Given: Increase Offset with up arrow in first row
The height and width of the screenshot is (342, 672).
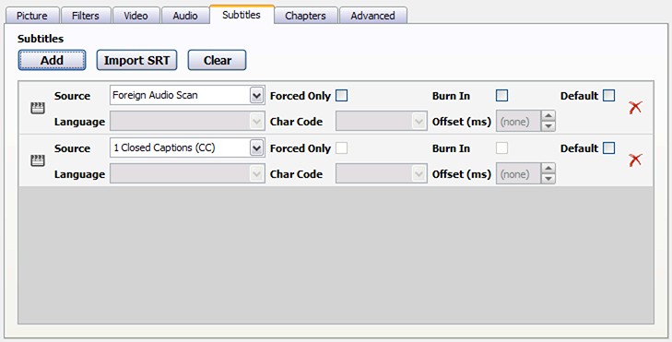Looking at the screenshot, I should pyautogui.click(x=548, y=116).
